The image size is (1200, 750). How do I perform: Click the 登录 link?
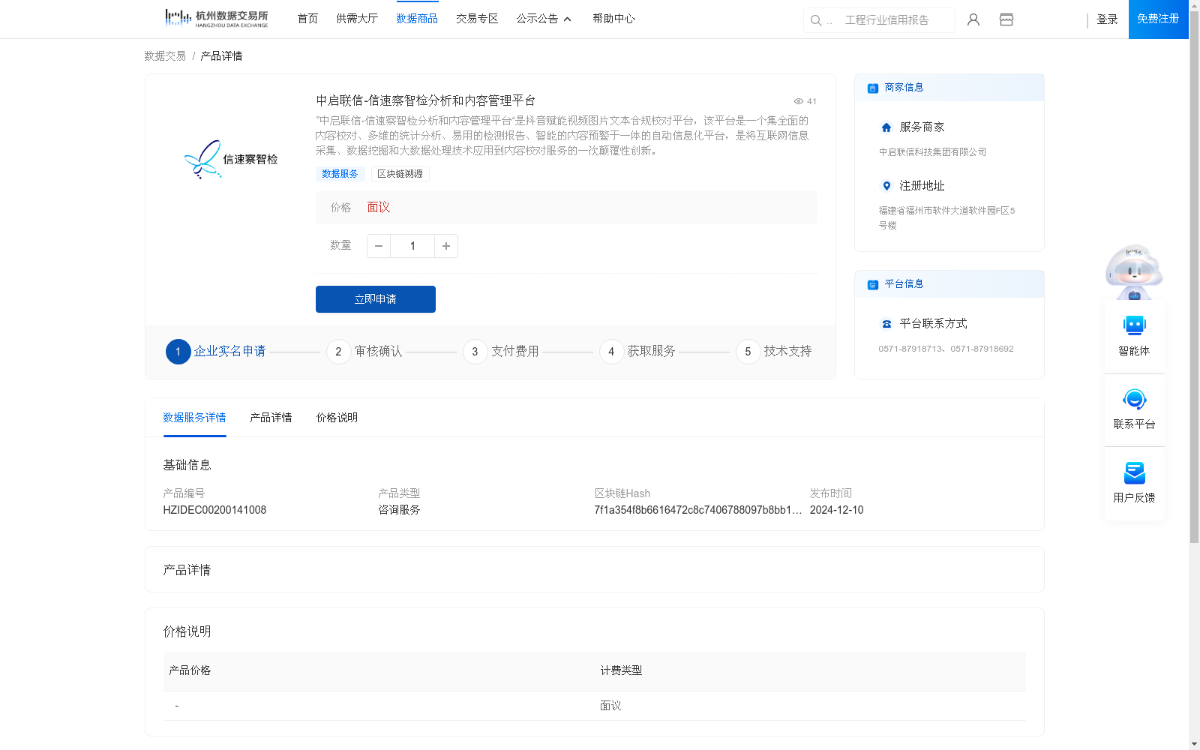pyautogui.click(x=1107, y=19)
